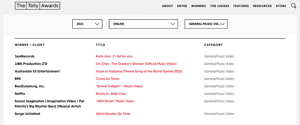Open "Karin Ann : if i fall for you"
The height and width of the screenshot is (125, 300).
coord(114,56)
